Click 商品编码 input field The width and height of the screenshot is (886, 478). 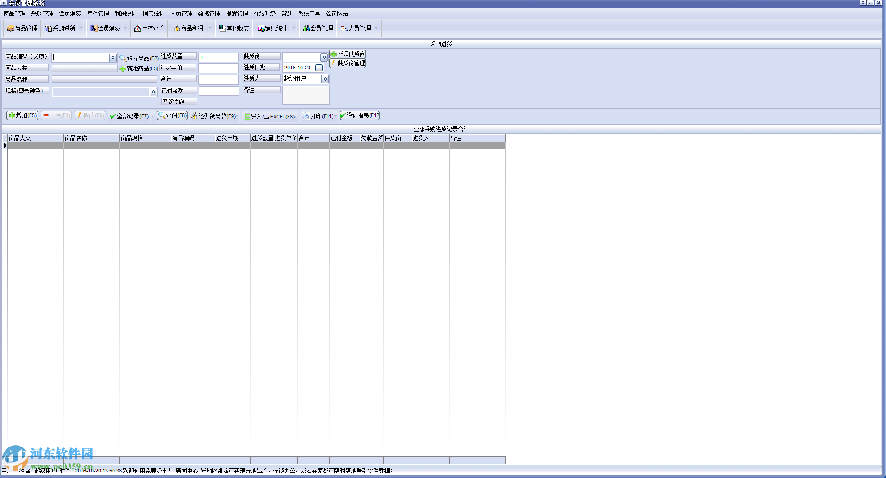point(81,58)
